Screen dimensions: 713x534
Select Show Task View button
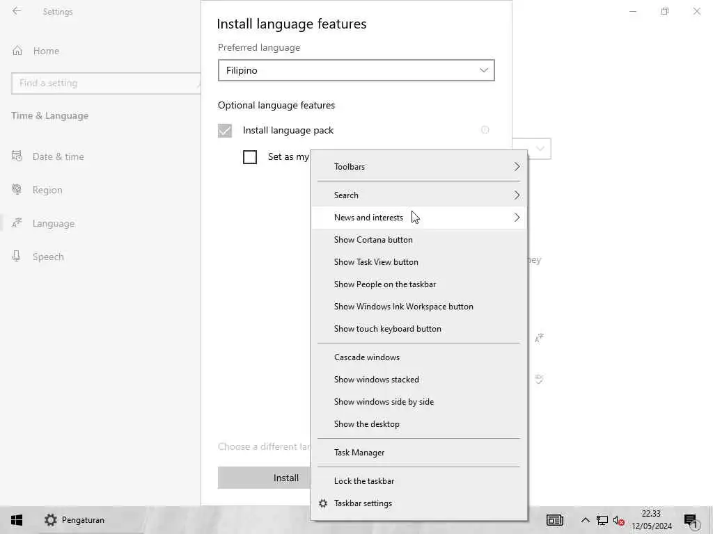tap(418, 262)
